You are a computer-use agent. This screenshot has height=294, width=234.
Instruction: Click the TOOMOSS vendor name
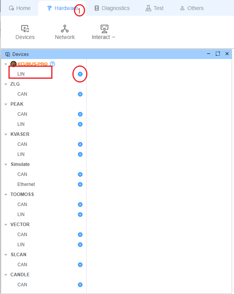click(x=22, y=194)
